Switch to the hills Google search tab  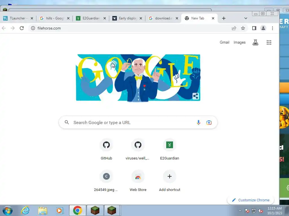pos(54,18)
